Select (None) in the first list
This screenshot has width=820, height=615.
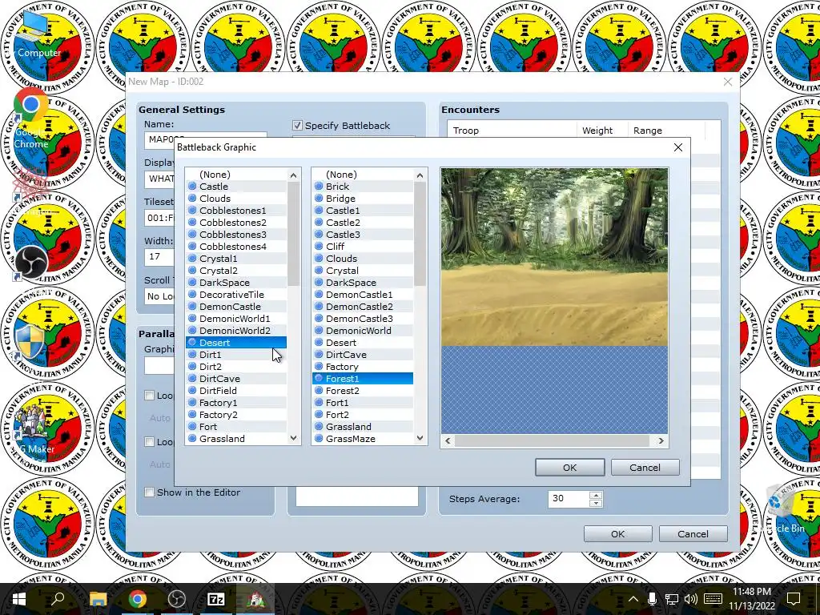coord(236,174)
